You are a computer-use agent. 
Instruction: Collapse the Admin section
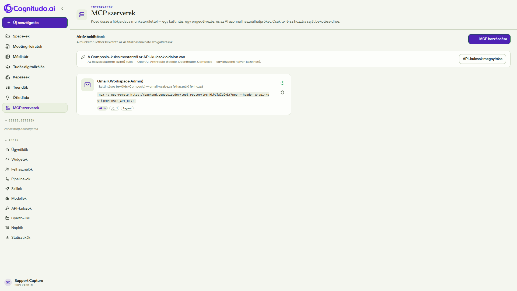pos(12,140)
